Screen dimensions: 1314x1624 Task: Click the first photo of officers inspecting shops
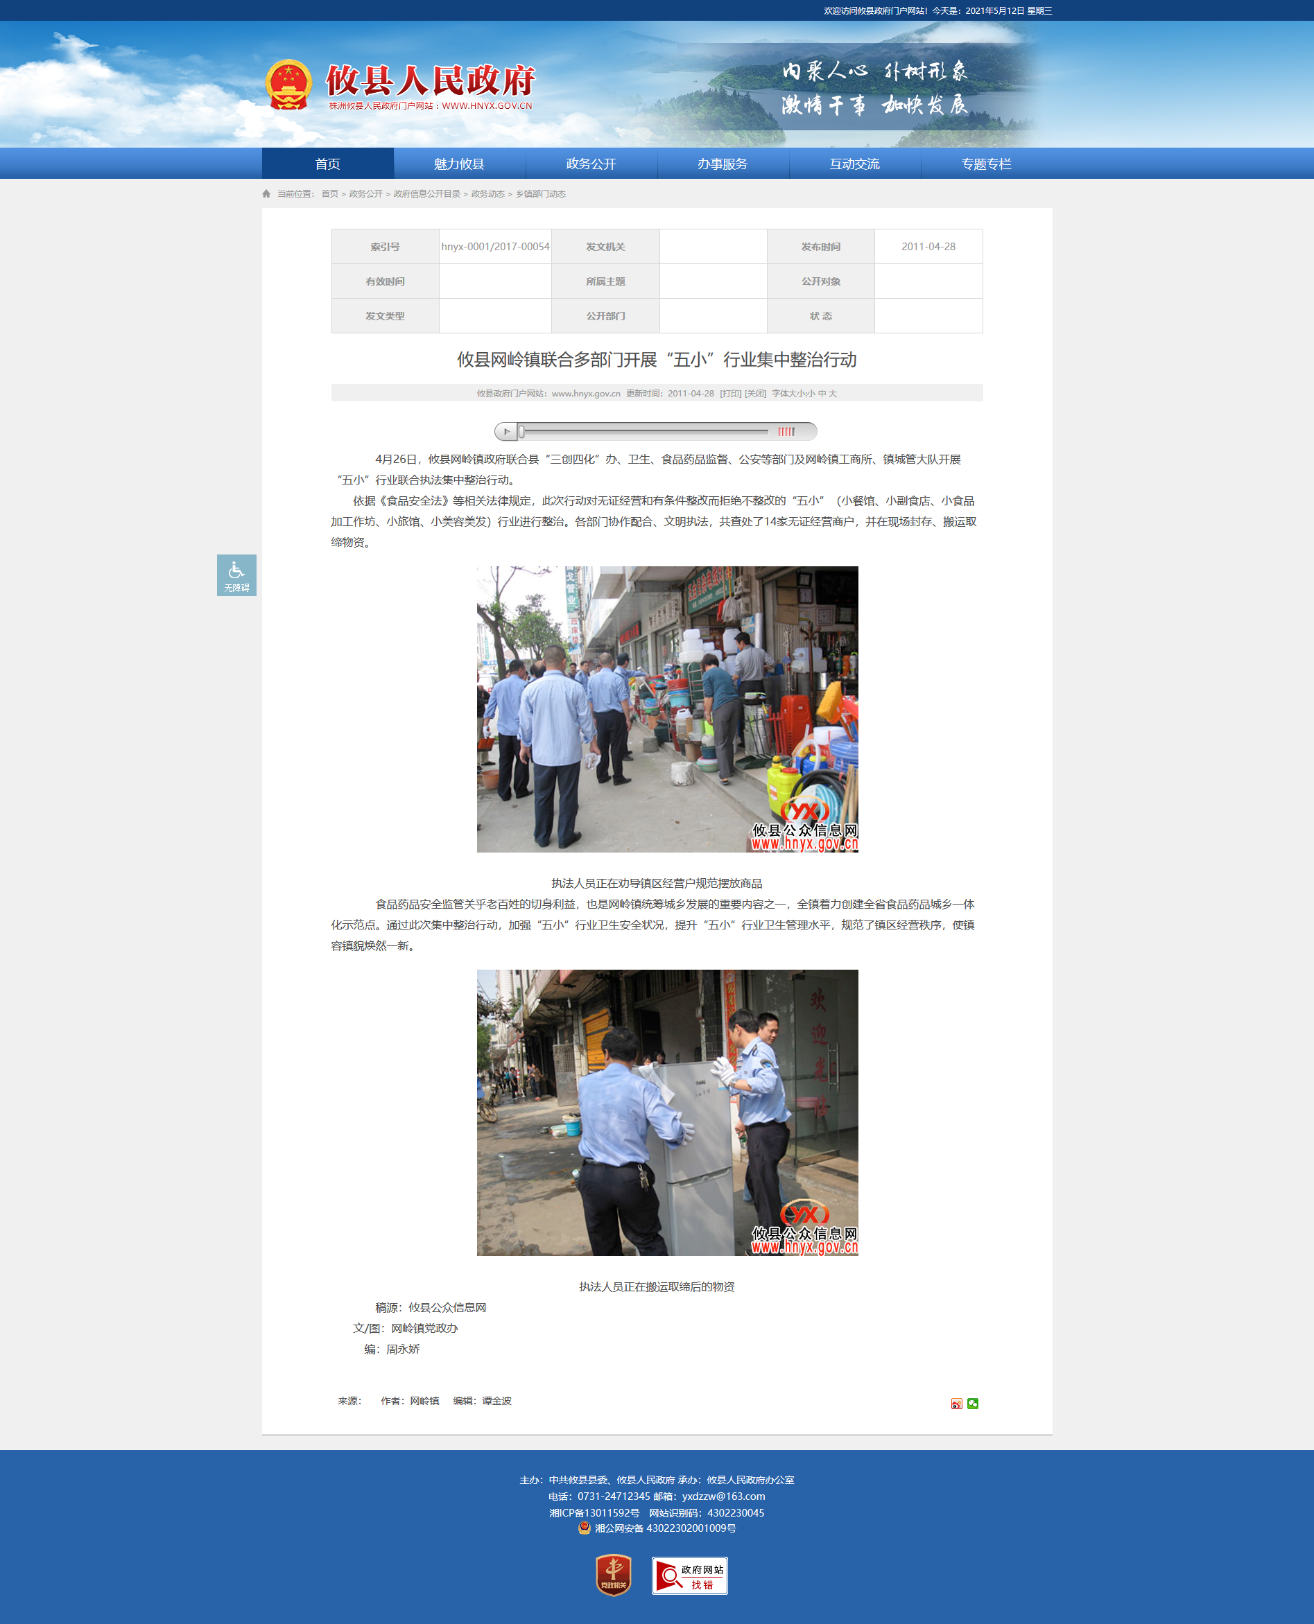[x=667, y=709]
